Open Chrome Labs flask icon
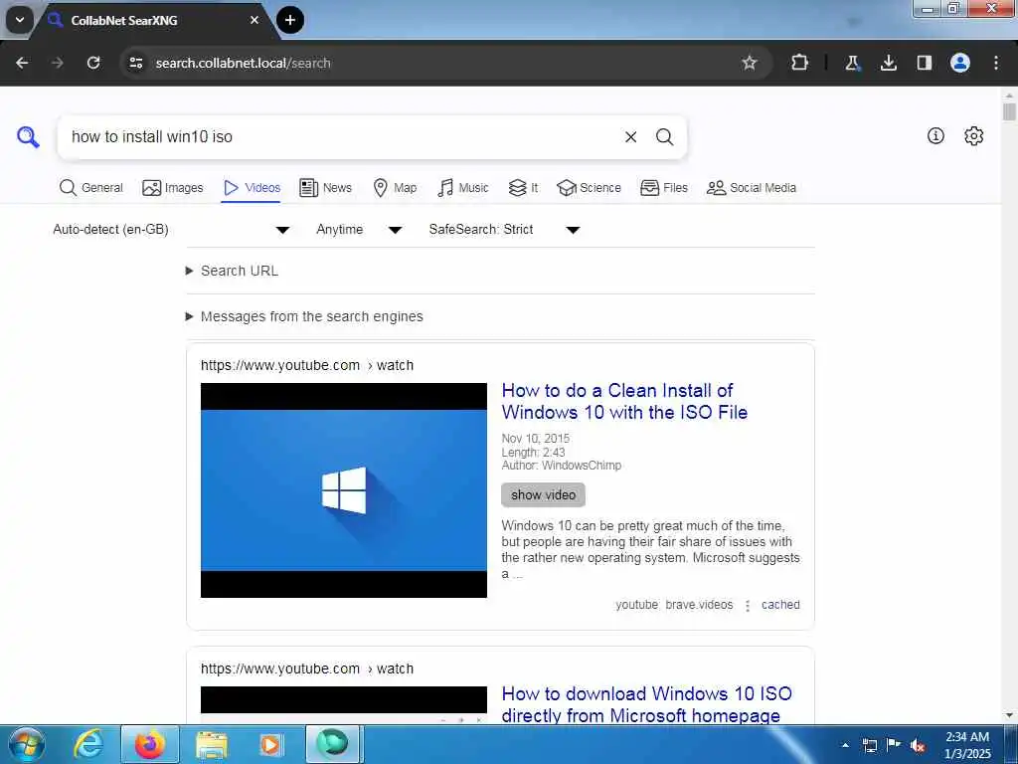This screenshot has width=1018, height=764. tap(852, 63)
